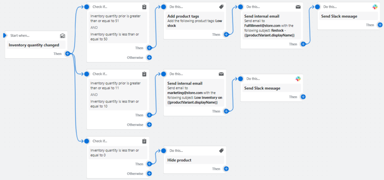
Task: Click the envelope icon on the marketing email card
Action: tap(221, 74)
